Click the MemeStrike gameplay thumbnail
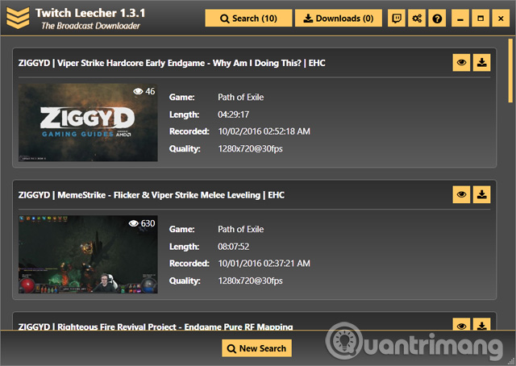The image size is (516, 366). point(88,255)
